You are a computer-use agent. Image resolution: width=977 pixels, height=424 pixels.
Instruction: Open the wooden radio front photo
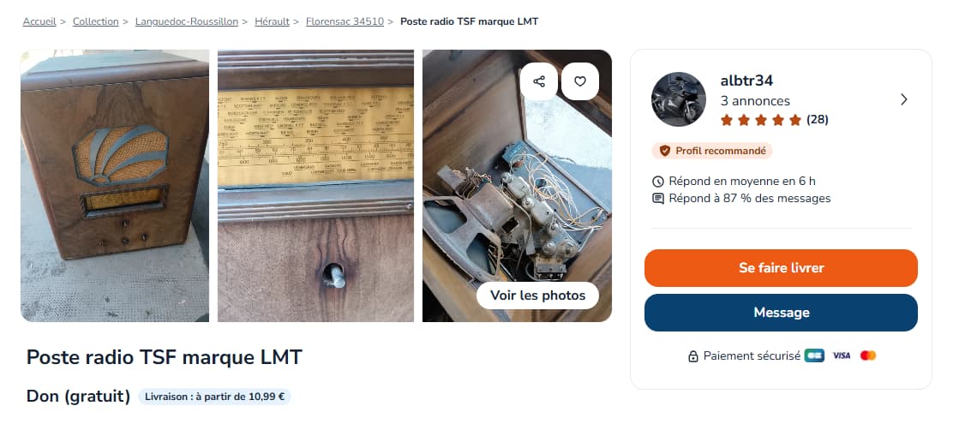pyautogui.click(x=115, y=186)
